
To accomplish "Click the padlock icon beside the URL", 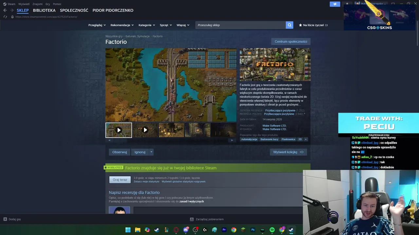I will tap(12, 17).
